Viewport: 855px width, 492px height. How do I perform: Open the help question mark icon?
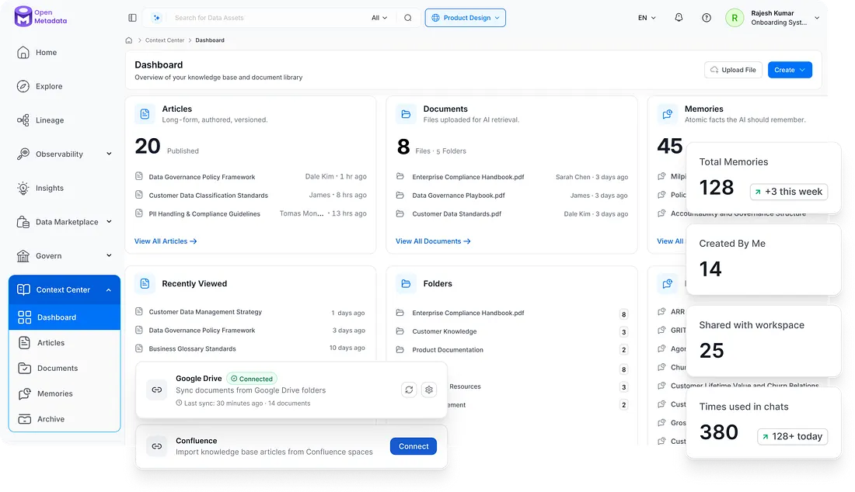[x=707, y=18]
